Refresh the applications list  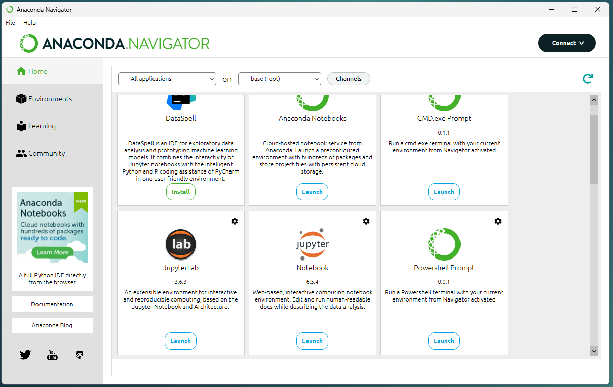coord(588,79)
